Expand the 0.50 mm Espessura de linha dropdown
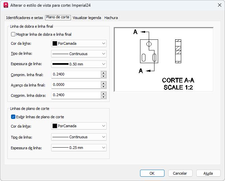This screenshot has width=225, height=181. point(79,64)
